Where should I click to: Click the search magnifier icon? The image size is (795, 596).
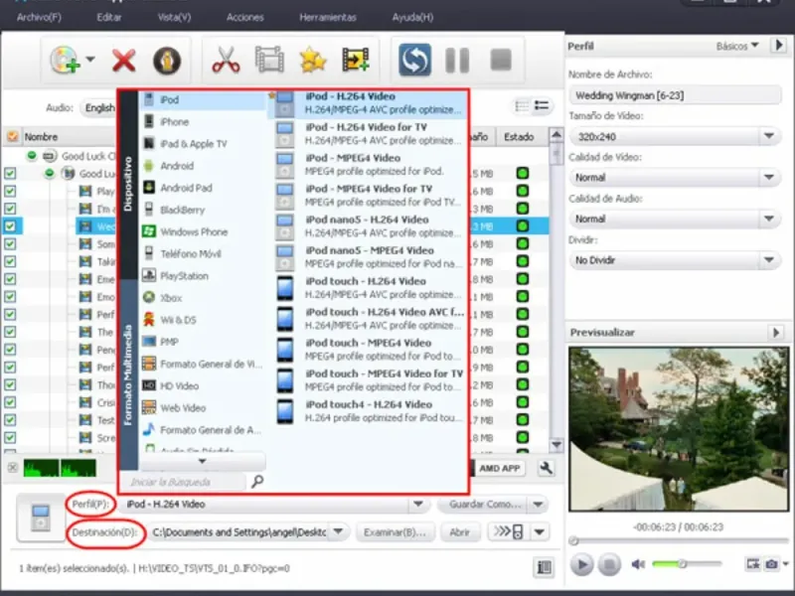257,481
